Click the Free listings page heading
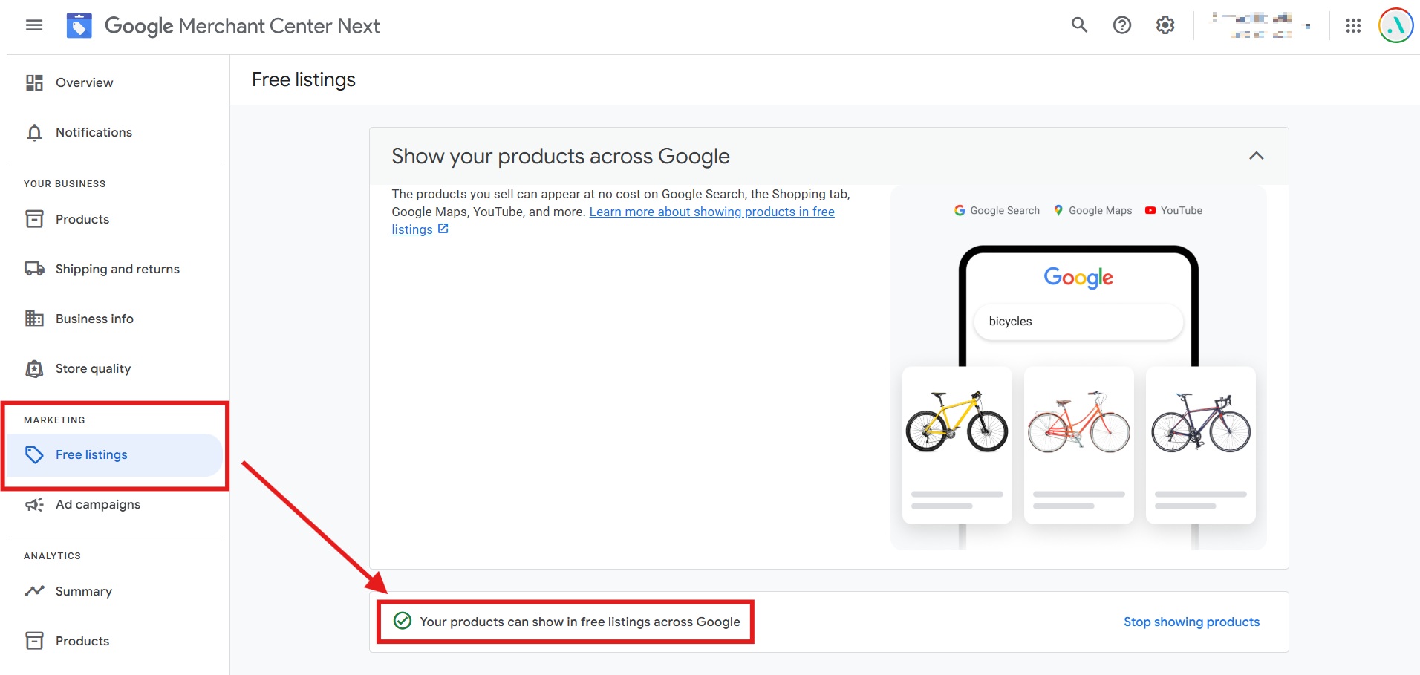This screenshot has width=1420, height=675. [304, 79]
